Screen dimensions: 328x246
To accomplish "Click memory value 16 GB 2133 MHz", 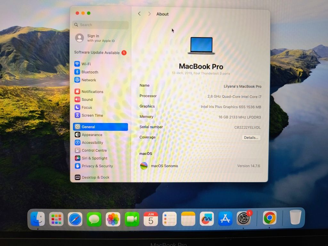I will 240,117.
